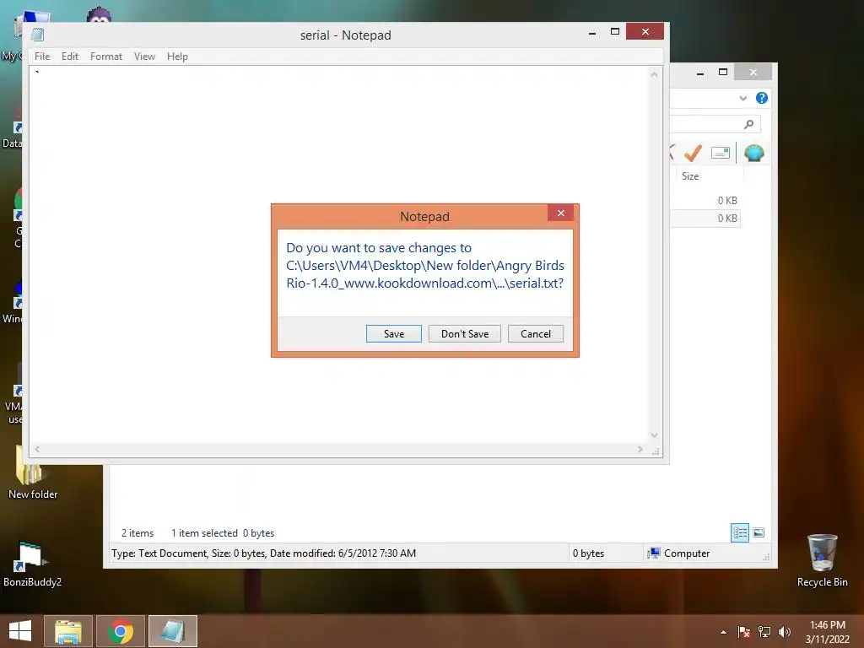Open the Help menu in Notepad
Image resolution: width=864 pixels, height=648 pixels.
pos(177,57)
